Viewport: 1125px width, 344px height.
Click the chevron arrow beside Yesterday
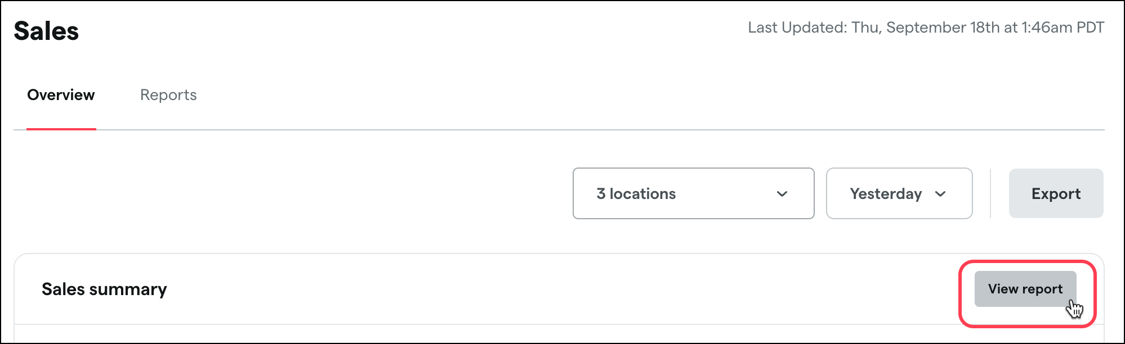pos(940,194)
